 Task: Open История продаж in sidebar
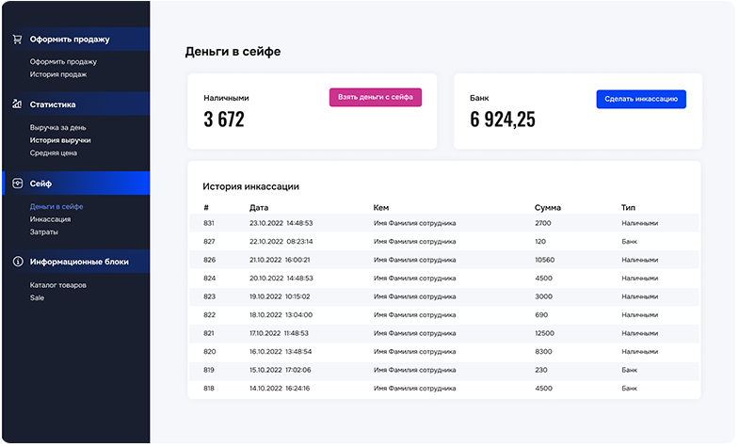tap(58, 74)
